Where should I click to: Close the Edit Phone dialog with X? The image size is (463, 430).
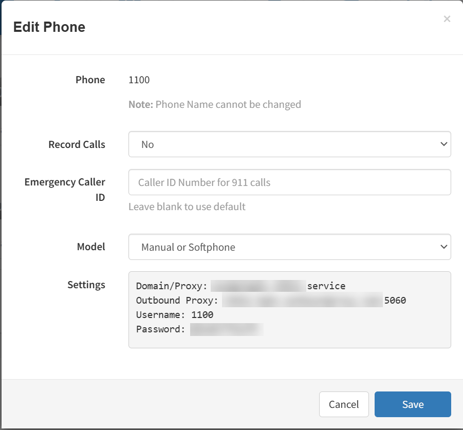point(447,19)
